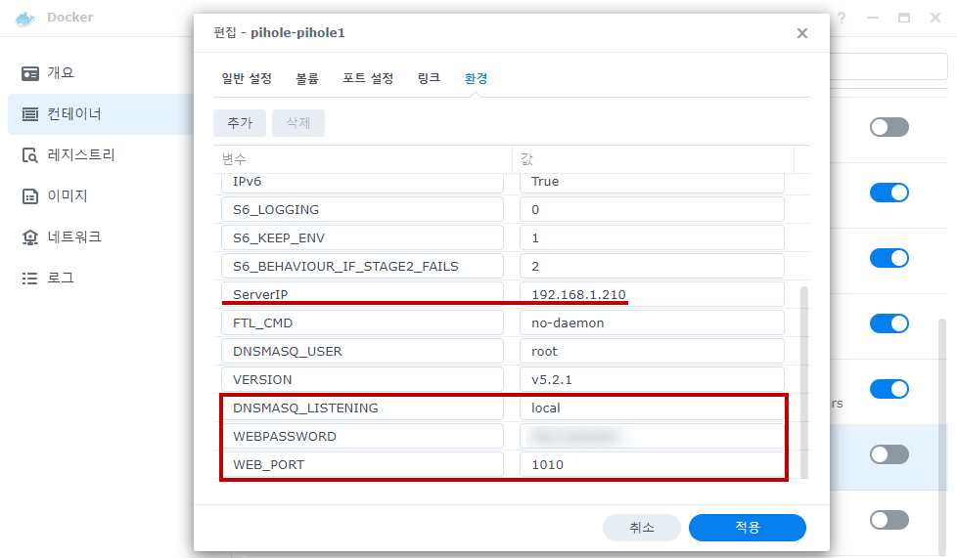The image size is (957, 558).
Task: Close the pihole-pihole1 edit dialog
Action: click(x=802, y=33)
